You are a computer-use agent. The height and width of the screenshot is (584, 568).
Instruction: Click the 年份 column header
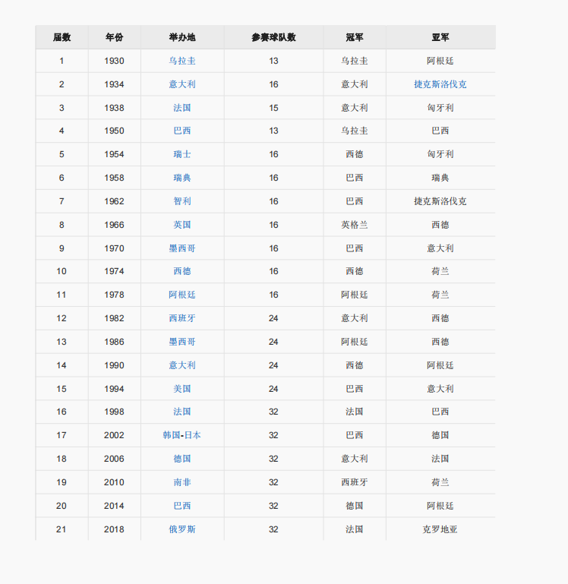115,37
